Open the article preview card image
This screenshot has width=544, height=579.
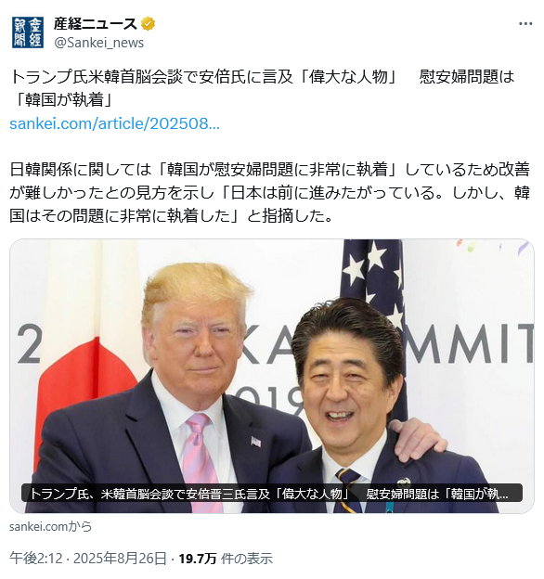tap(272, 376)
